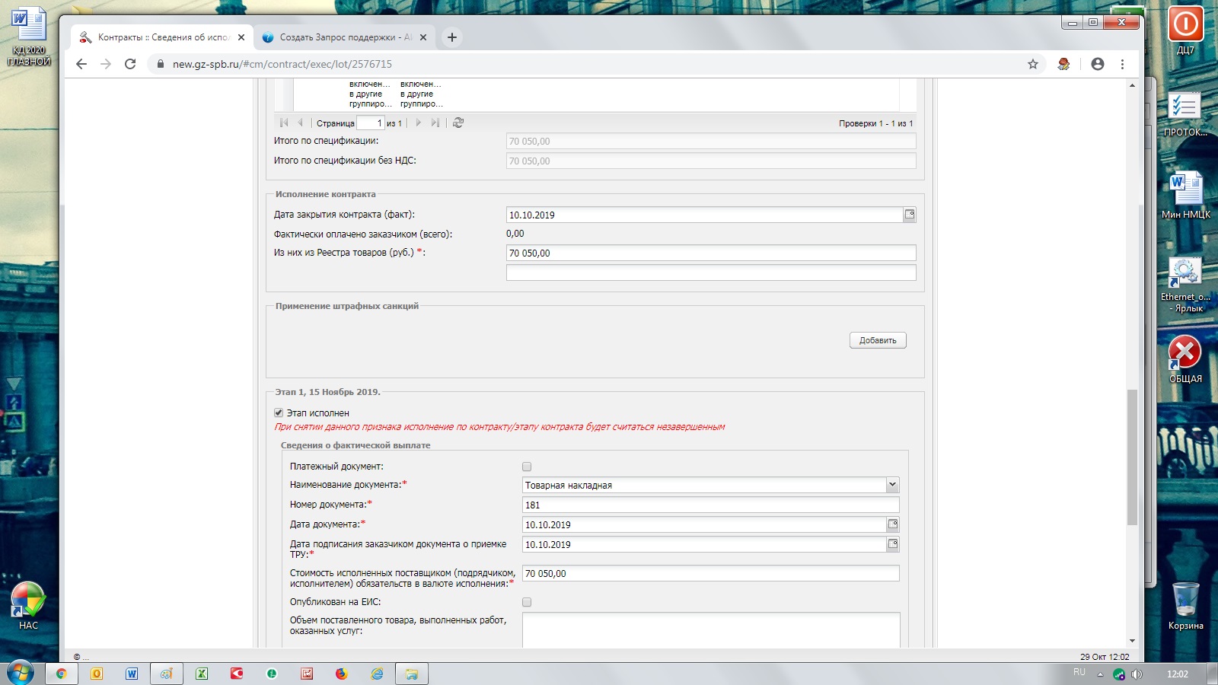Uncheck 'Этап исполнен' checkbox
The height and width of the screenshot is (685, 1218).
[x=279, y=413]
